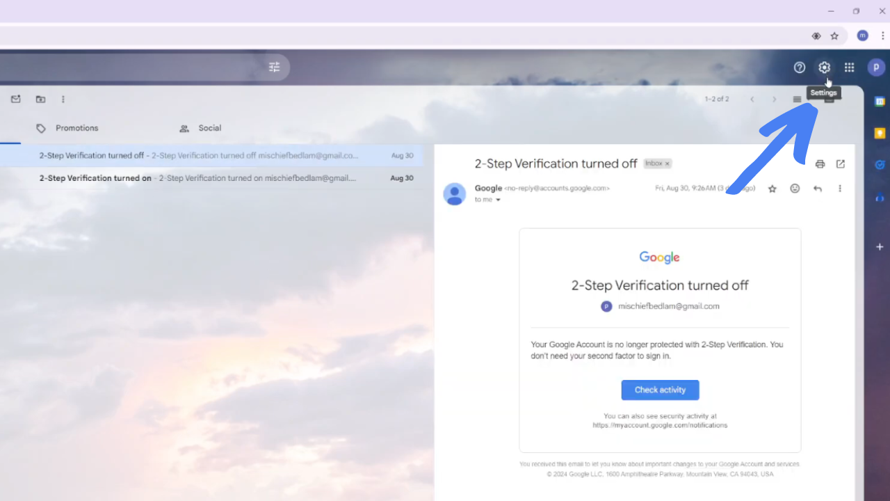Star the Google email message
The image size is (890, 501).
pyautogui.click(x=772, y=189)
